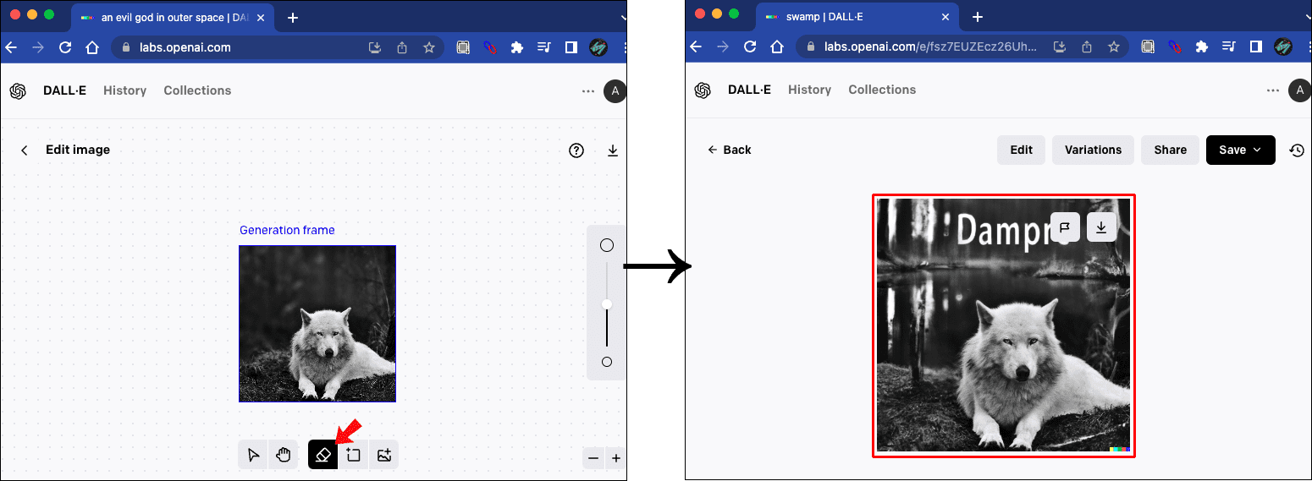The width and height of the screenshot is (1312, 481).
Task: Click the generated swamp wolf image
Action: (1004, 325)
